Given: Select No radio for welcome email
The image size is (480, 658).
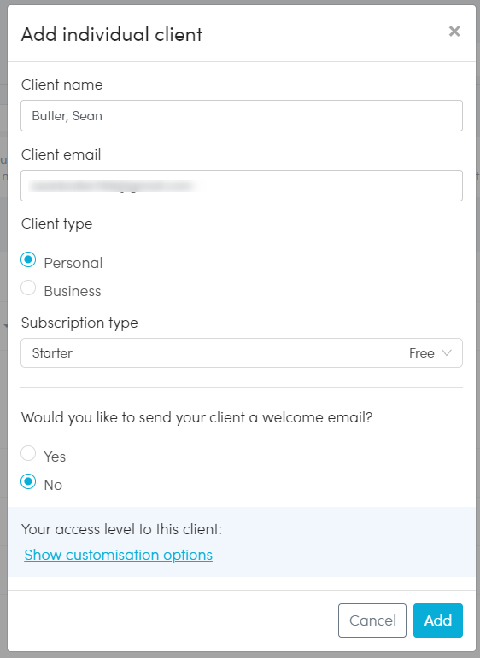Looking at the screenshot, I should [28, 481].
